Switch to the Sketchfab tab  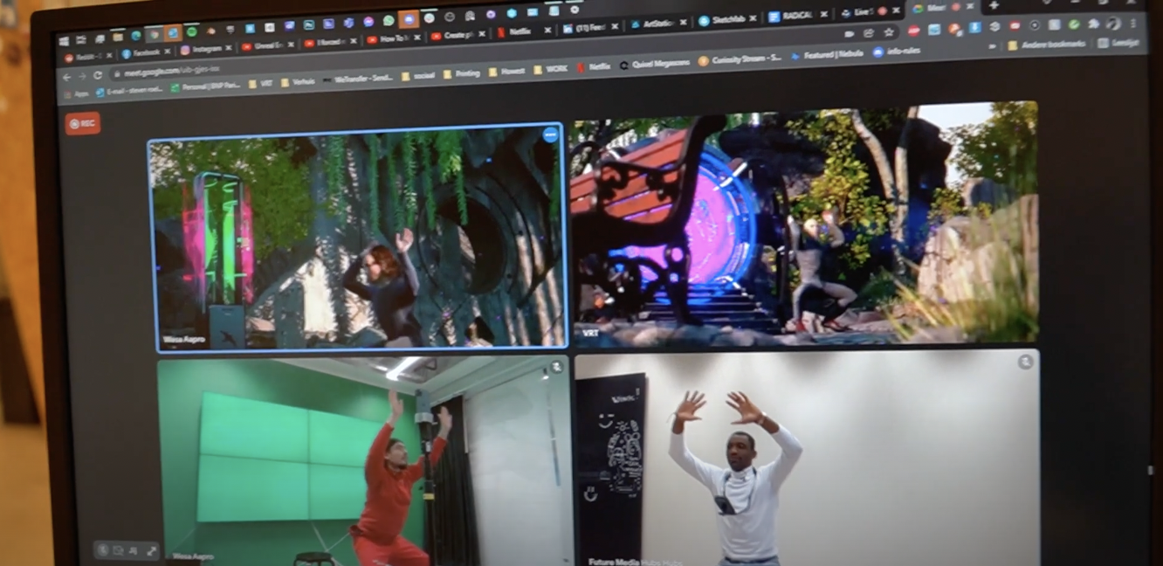(x=729, y=20)
